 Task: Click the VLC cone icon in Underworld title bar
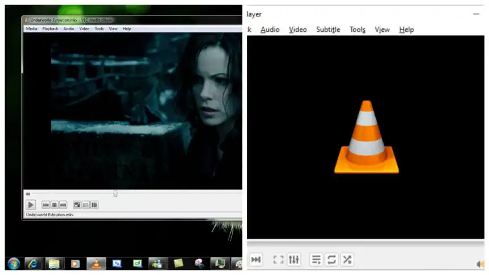[26, 20]
